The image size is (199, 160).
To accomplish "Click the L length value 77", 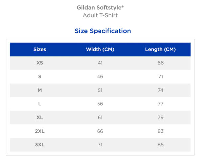I will coord(161,104).
